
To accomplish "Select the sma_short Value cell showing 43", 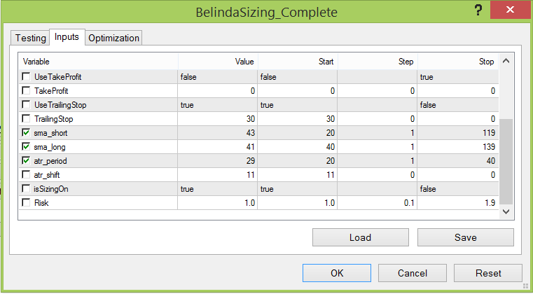I will (x=218, y=133).
